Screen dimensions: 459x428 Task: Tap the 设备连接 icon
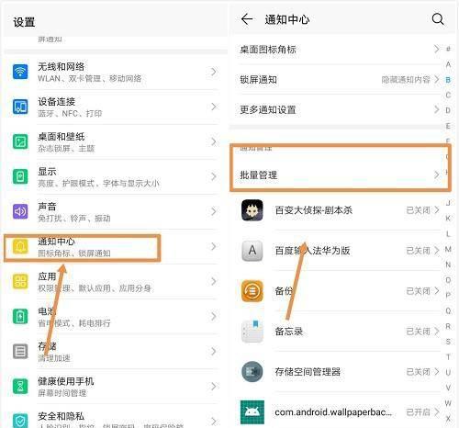[x=20, y=107]
